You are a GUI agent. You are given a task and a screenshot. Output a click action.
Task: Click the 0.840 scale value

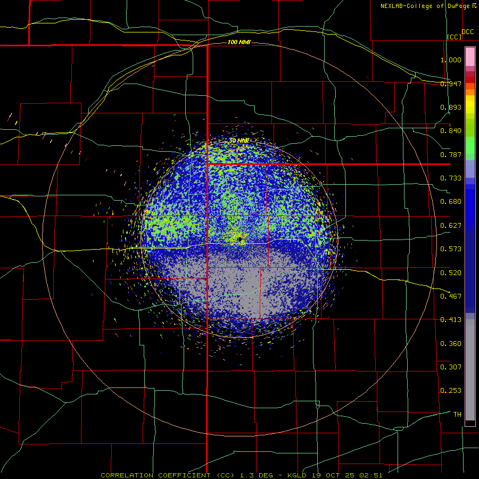tap(451, 131)
